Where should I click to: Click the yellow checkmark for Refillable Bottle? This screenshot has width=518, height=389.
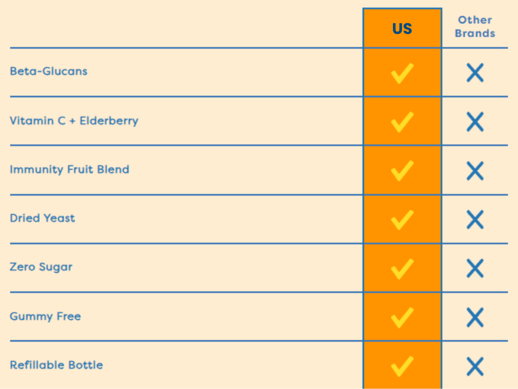pyautogui.click(x=402, y=366)
